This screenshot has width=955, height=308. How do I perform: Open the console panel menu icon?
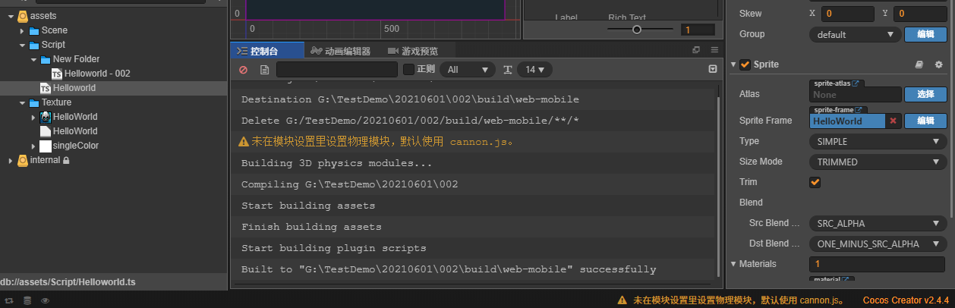(x=714, y=50)
